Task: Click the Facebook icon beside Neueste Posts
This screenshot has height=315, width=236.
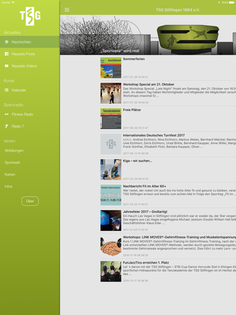Action: click(x=7, y=54)
